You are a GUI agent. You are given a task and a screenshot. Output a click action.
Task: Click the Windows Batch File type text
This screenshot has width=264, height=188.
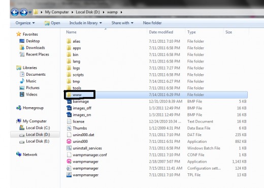204,148
